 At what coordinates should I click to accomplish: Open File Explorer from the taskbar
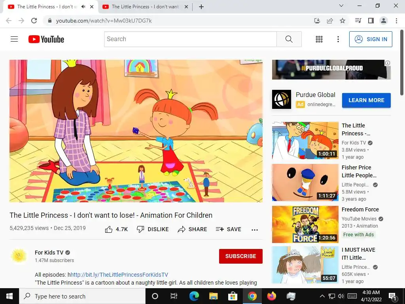click(x=213, y=296)
